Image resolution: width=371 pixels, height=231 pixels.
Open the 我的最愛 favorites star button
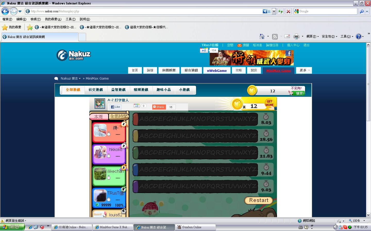tap(12, 27)
